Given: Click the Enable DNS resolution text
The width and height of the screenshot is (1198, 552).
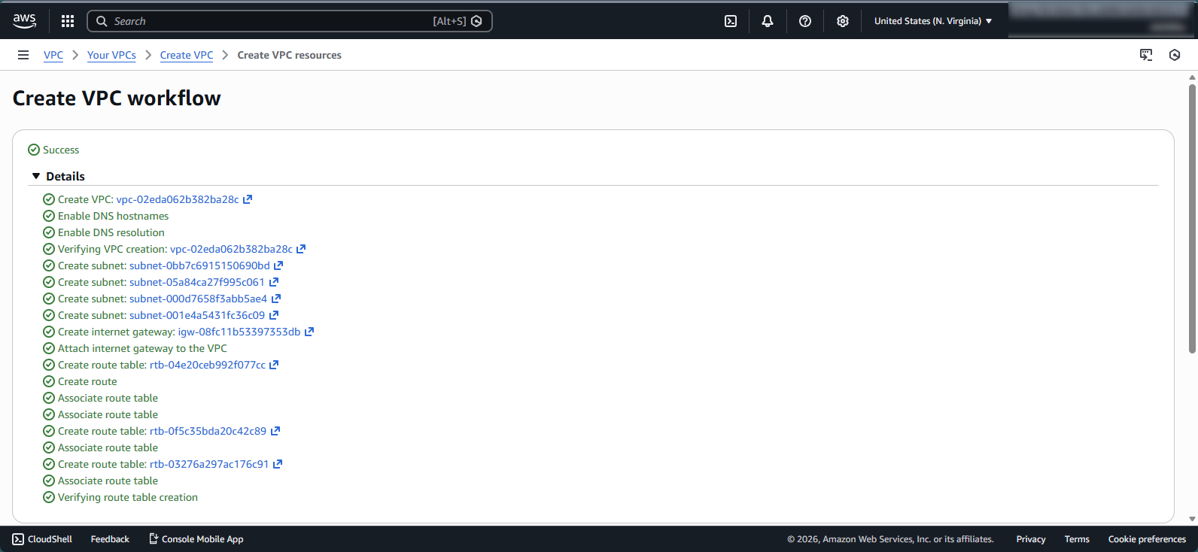Looking at the screenshot, I should [111, 232].
